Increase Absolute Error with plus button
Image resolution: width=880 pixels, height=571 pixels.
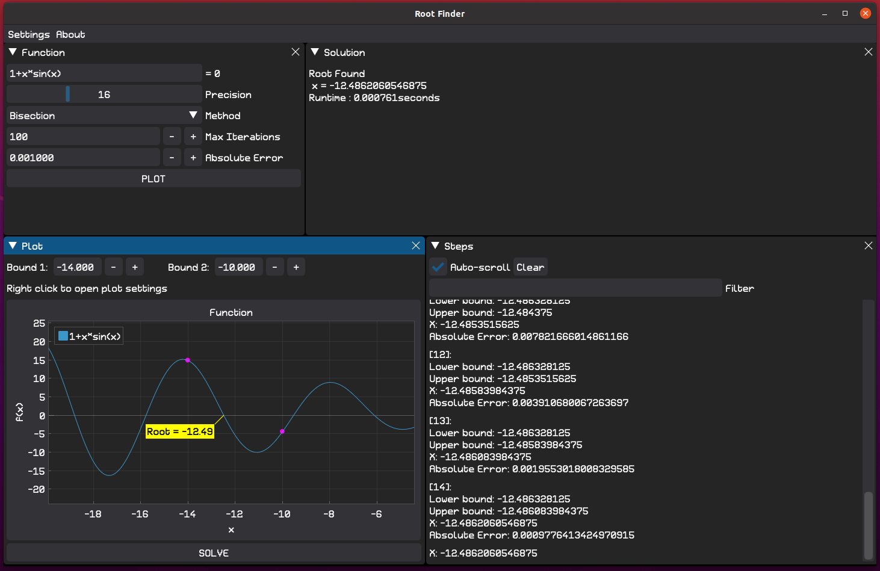(x=193, y=158)
